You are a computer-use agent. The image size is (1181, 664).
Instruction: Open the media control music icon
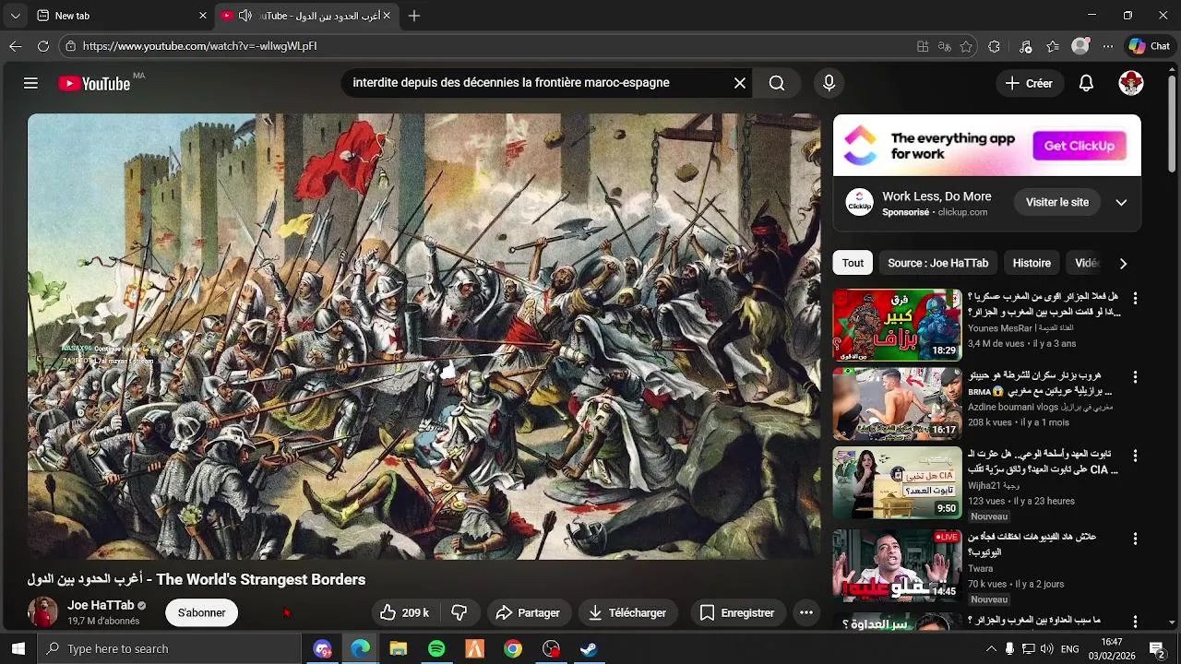point(1025,46)
